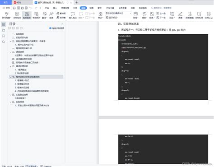Screen dimensions: 214x167
Task: Click the search magnifier in left sidebar
Action: click(x=4, y=42)
